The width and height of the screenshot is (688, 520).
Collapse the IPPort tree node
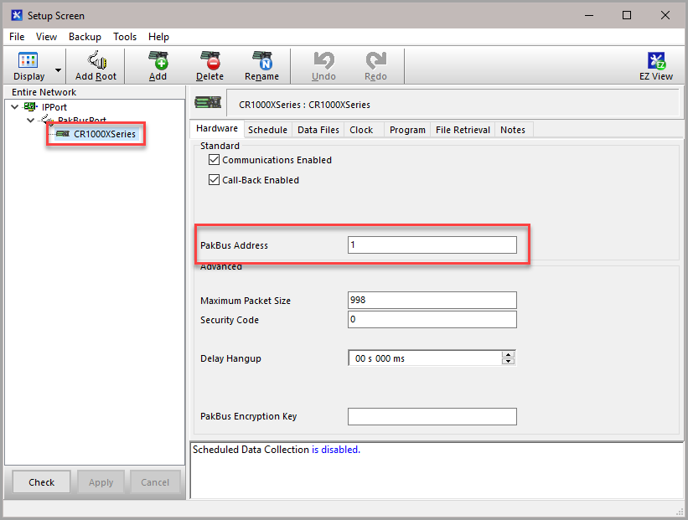(15, 107)
